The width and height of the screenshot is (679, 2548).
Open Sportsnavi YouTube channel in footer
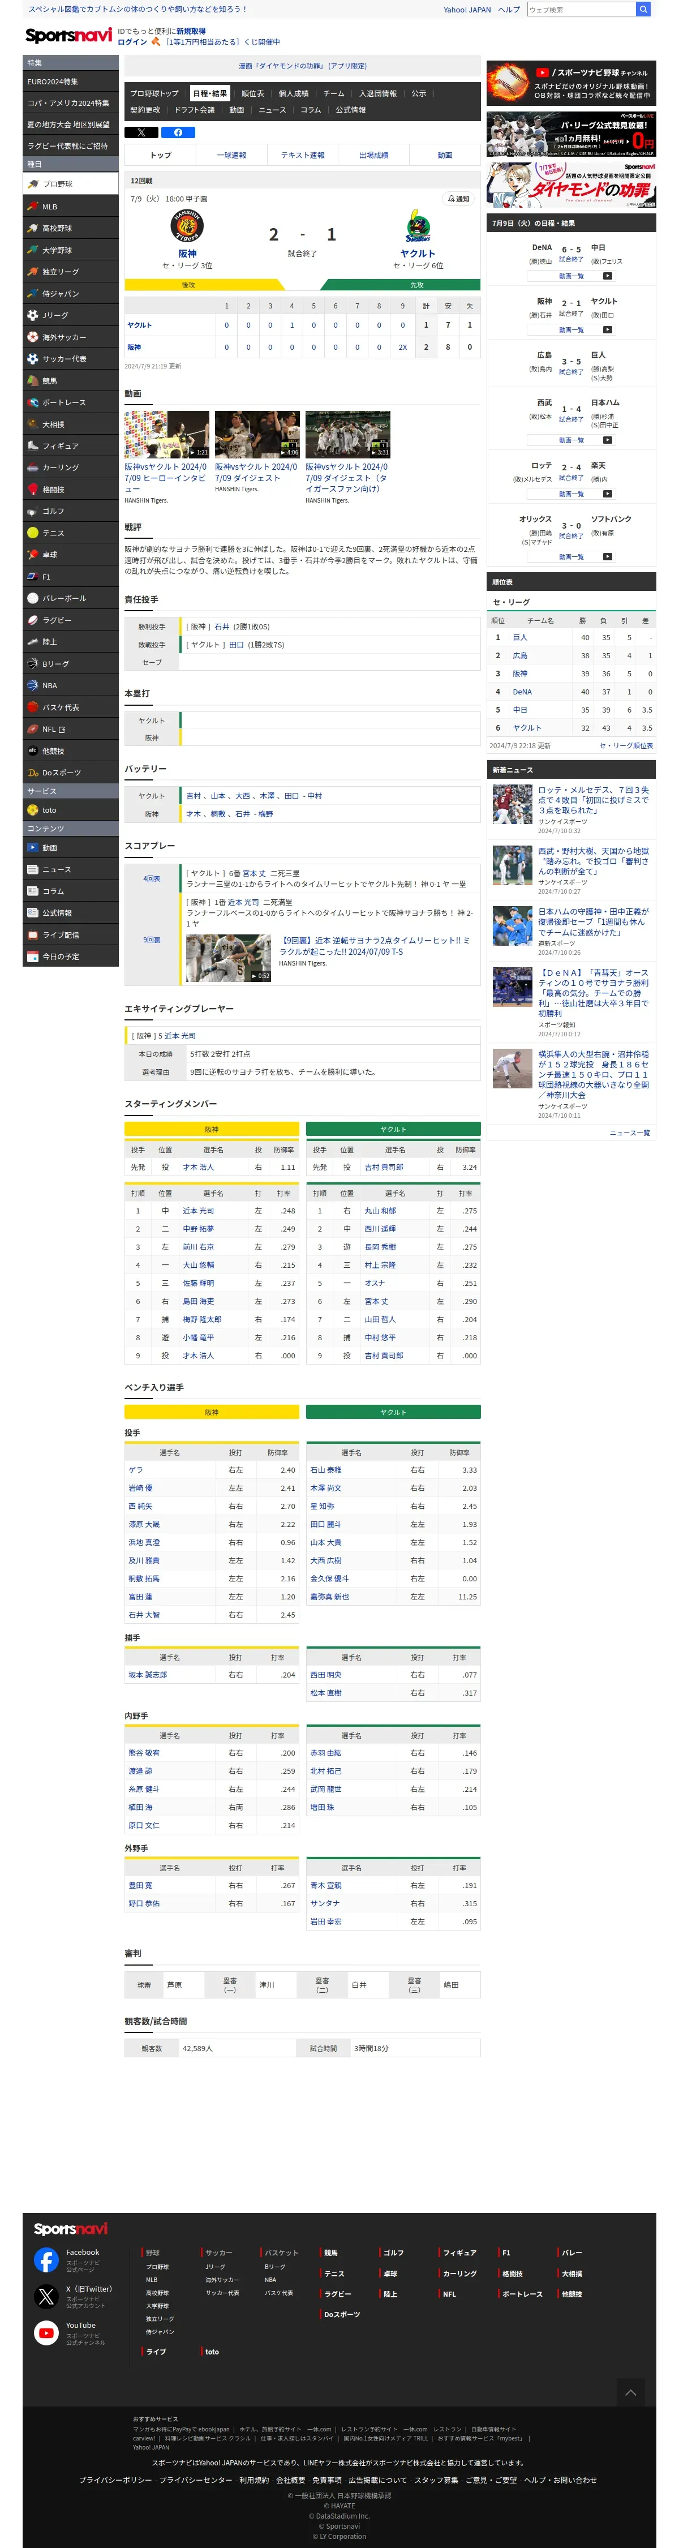click(x=46, y=2333)
